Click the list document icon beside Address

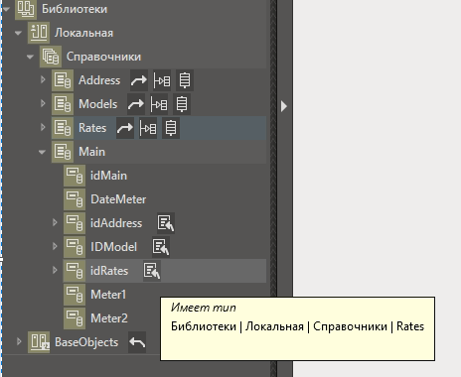tap(185, 80)
